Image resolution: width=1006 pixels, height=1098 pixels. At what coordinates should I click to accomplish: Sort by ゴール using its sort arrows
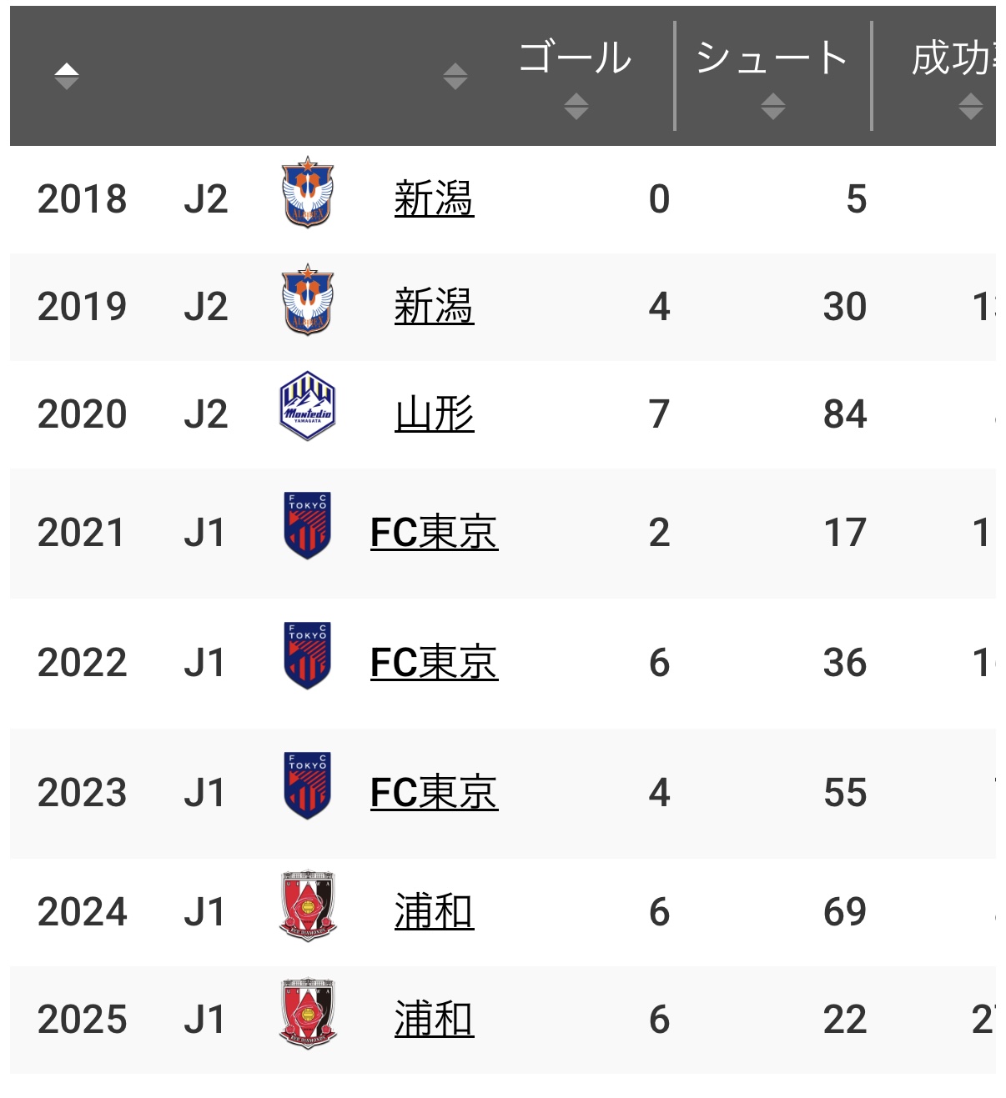point(576,106)
